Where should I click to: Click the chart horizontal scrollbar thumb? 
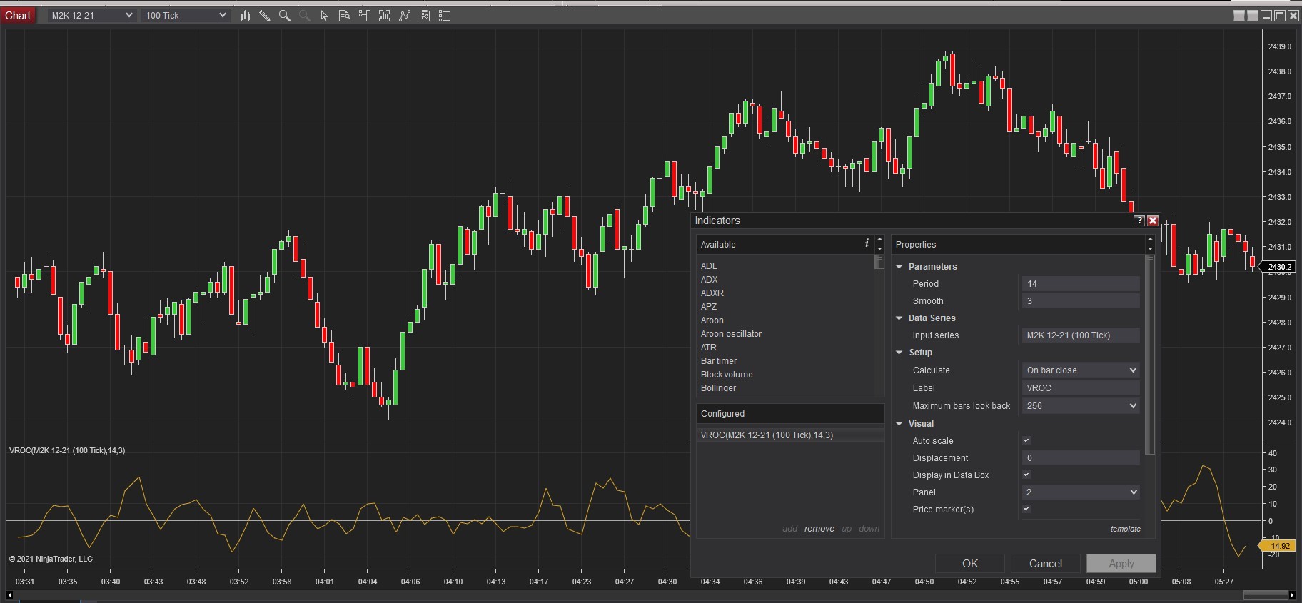tap(1266, 594)
